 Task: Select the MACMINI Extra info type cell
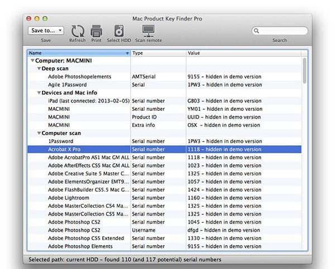(143, 125)
